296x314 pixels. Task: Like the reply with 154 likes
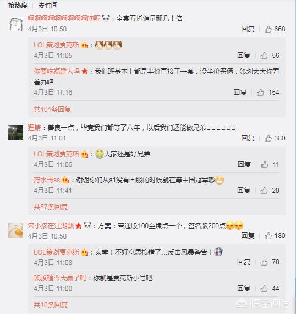pyautogui.click(x=260, y=93)
